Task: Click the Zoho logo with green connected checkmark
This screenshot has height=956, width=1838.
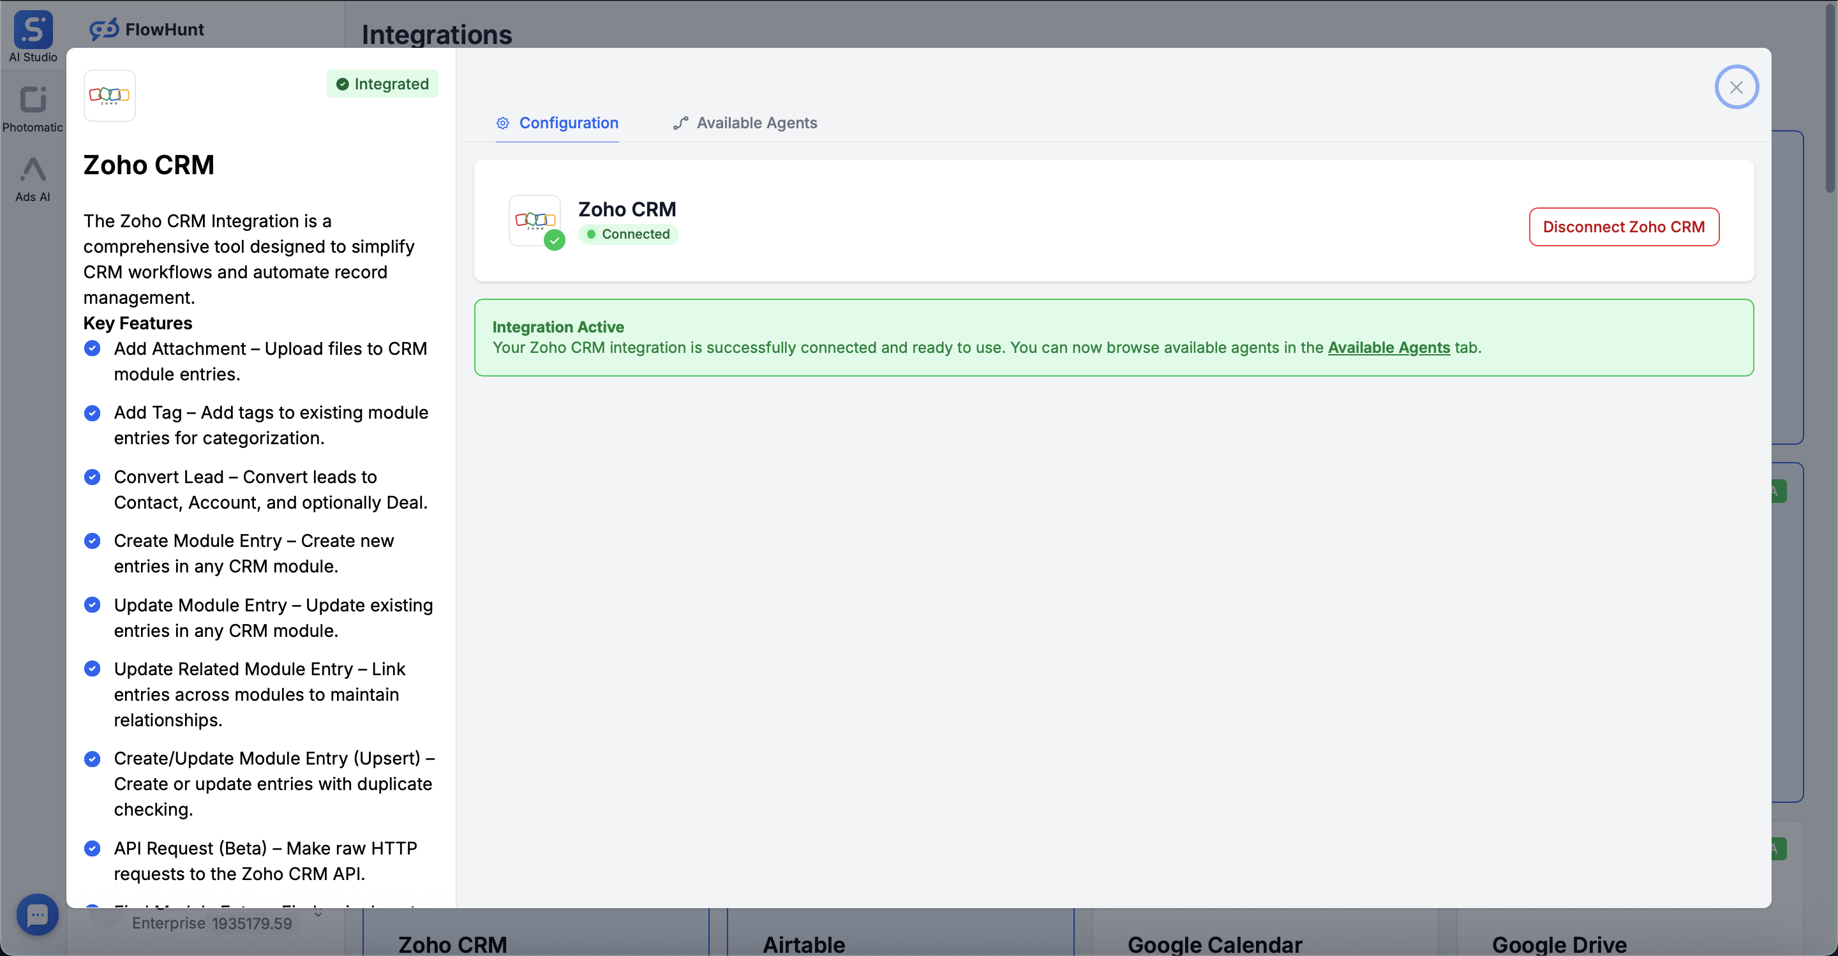Action: [x=535, y=221]
